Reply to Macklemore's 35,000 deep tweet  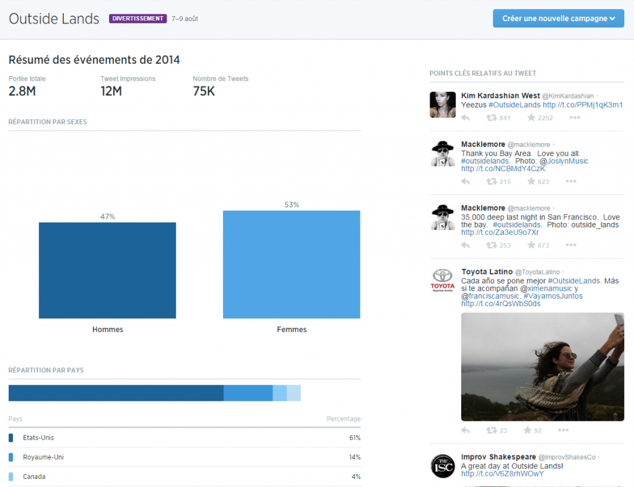click(466, 245)
